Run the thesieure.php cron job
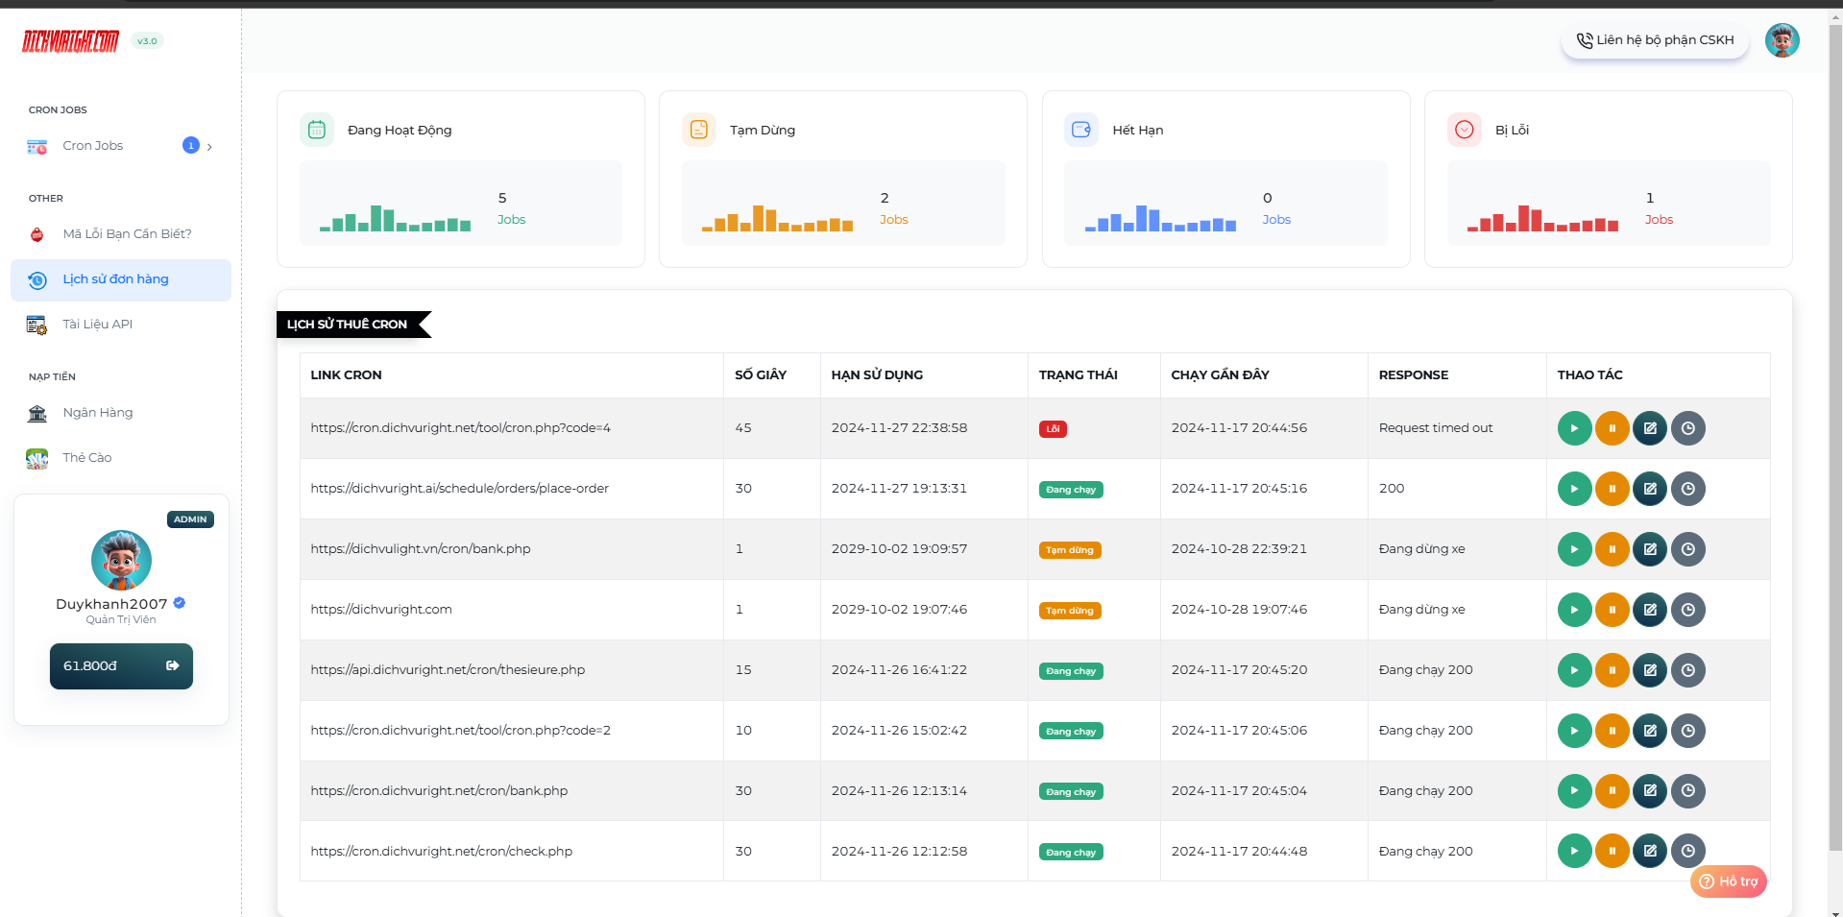1843x917 pixels. [x=1574, y=670]
